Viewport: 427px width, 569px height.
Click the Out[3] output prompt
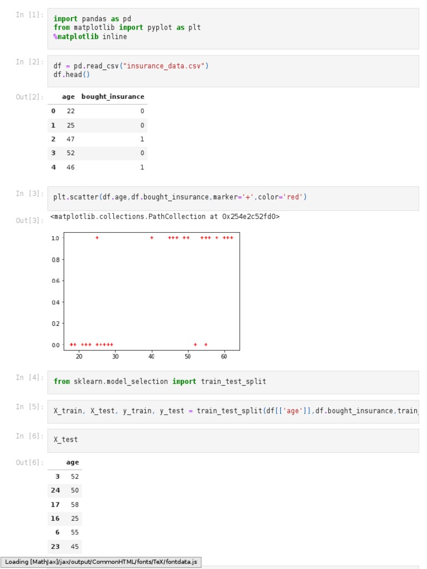click(x=29, y=221)
